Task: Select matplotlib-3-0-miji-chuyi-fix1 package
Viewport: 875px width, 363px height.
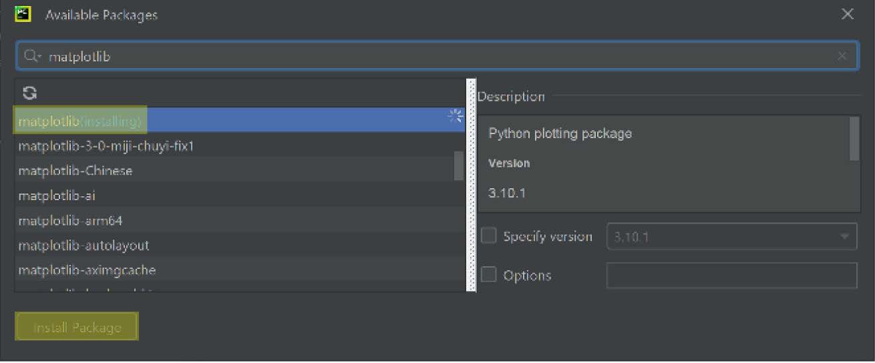Action: (x=106, y=145)
